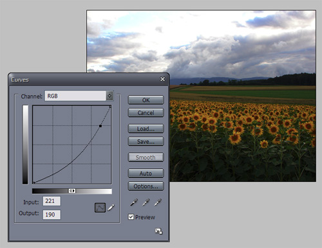This screenshot has width=322, height=248.
Task: Select the black control point on curve
Action: (100, 126)
